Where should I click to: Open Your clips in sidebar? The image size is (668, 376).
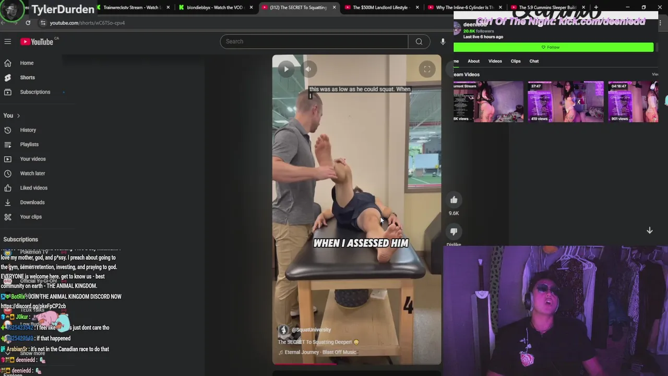coord(31,217)
